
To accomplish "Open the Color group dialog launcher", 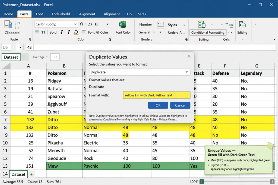I will click(110, 40).
